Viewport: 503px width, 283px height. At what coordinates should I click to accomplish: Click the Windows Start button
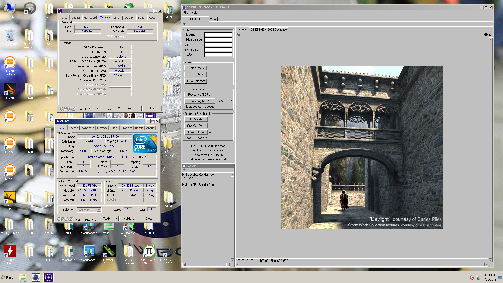point(7,277)
